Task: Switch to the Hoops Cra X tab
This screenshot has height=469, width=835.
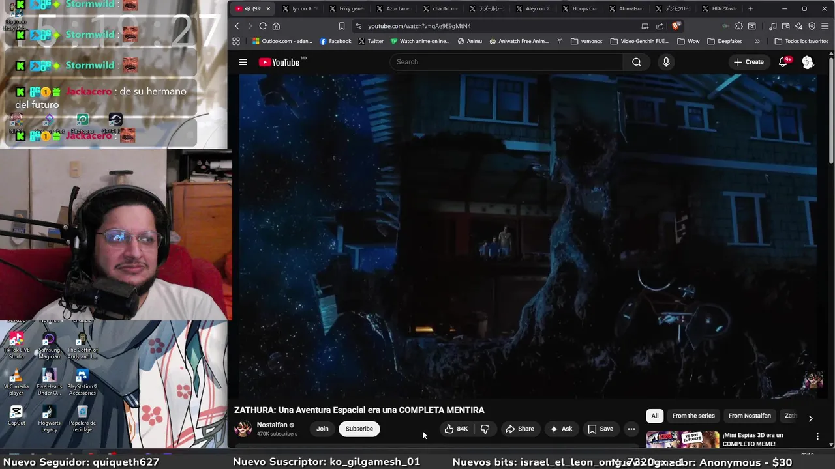Action: (x=579, y=8)
